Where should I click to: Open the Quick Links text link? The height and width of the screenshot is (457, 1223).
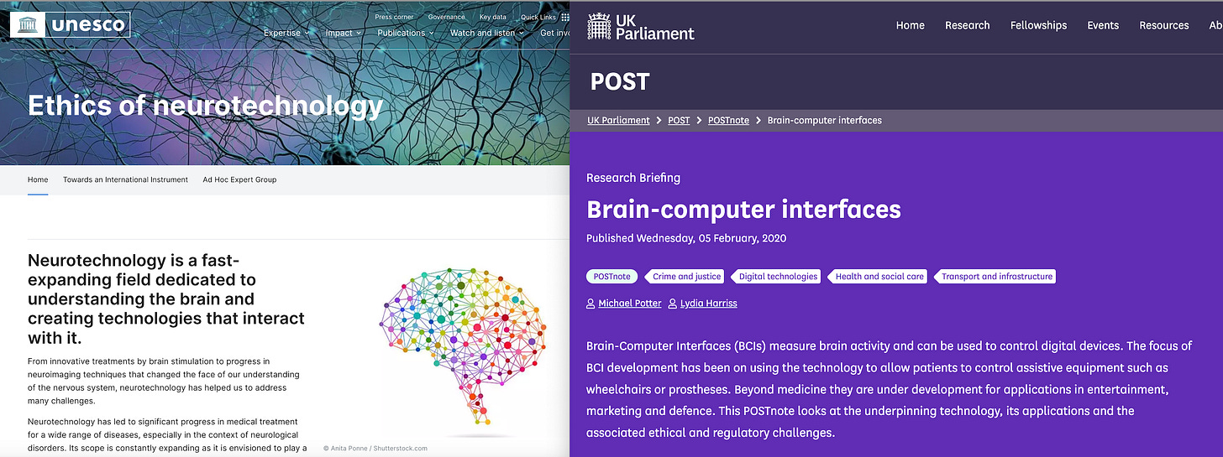[539, 17]
